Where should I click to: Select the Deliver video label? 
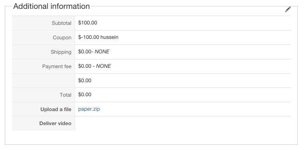[55, 124]
